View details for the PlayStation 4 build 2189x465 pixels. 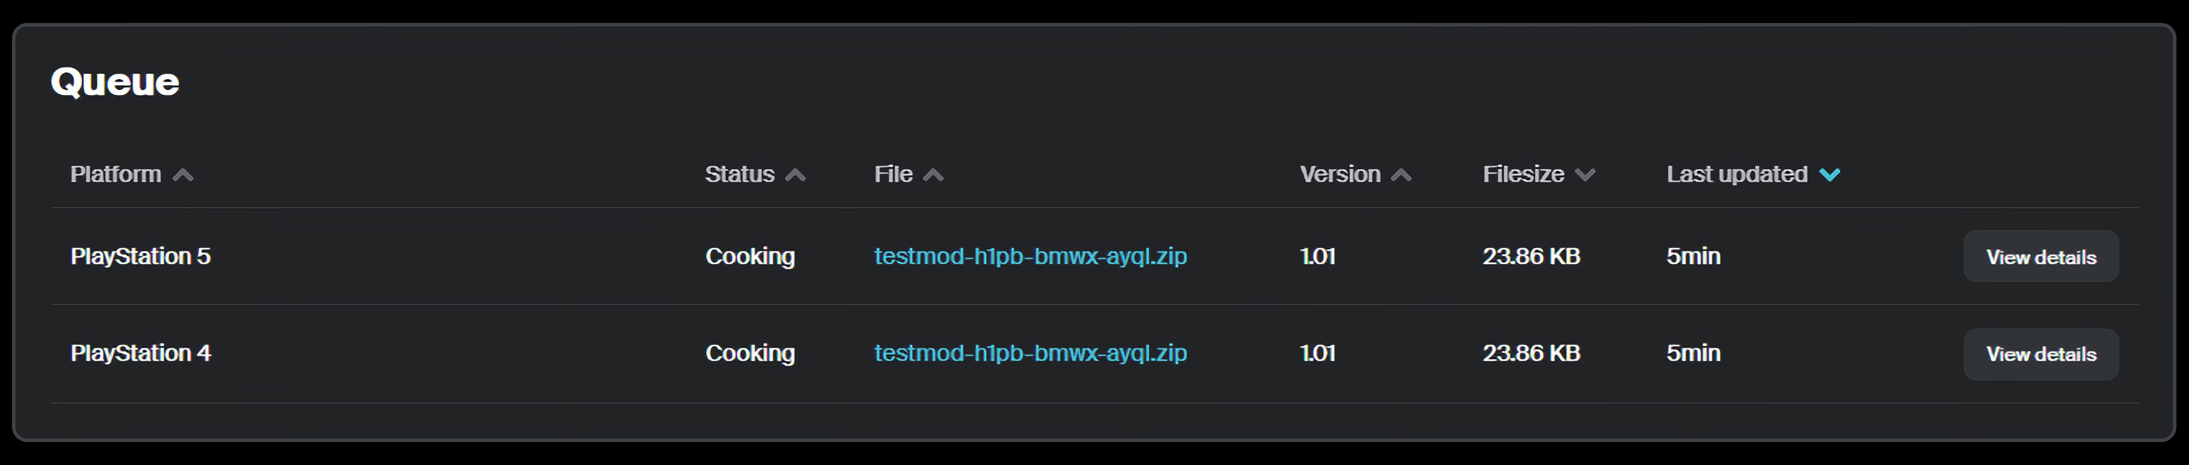[2040, 353]
